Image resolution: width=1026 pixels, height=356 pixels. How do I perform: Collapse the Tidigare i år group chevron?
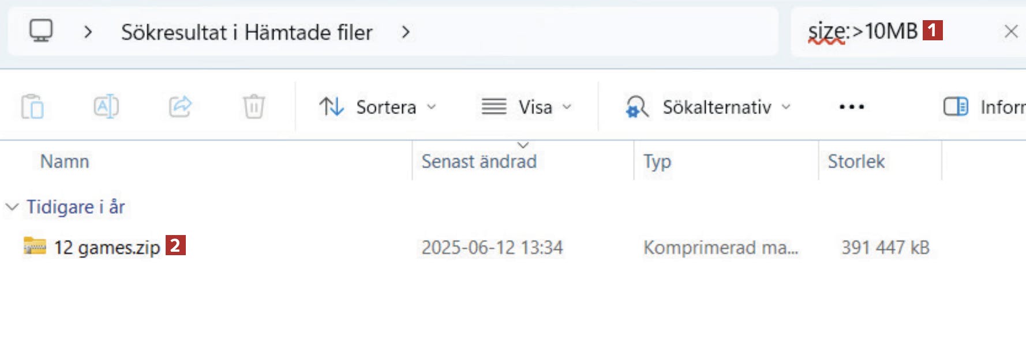[12, 207]
